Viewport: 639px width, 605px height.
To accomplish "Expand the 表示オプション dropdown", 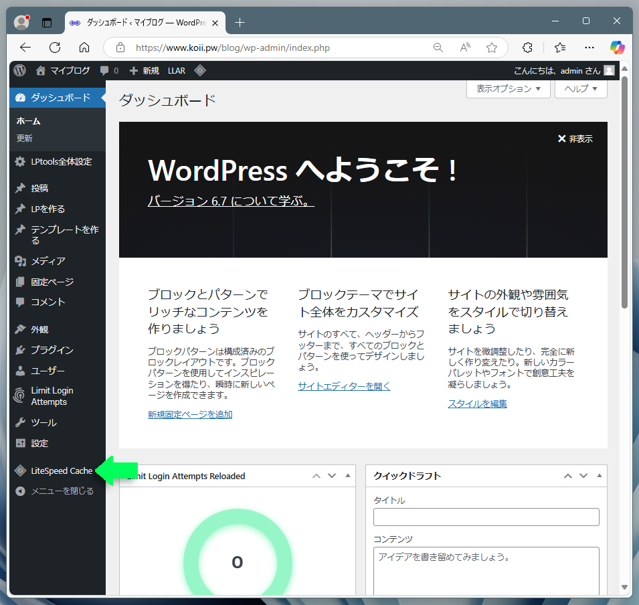I will click(508, 88).
